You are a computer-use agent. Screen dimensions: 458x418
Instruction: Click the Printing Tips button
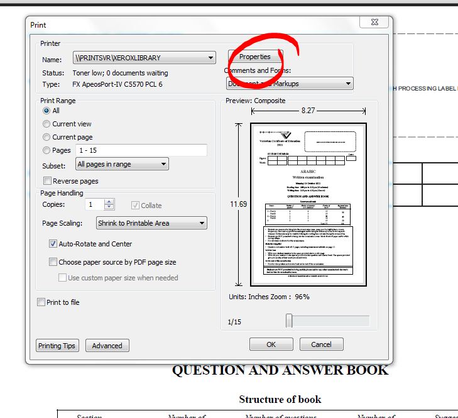[57, 346]
